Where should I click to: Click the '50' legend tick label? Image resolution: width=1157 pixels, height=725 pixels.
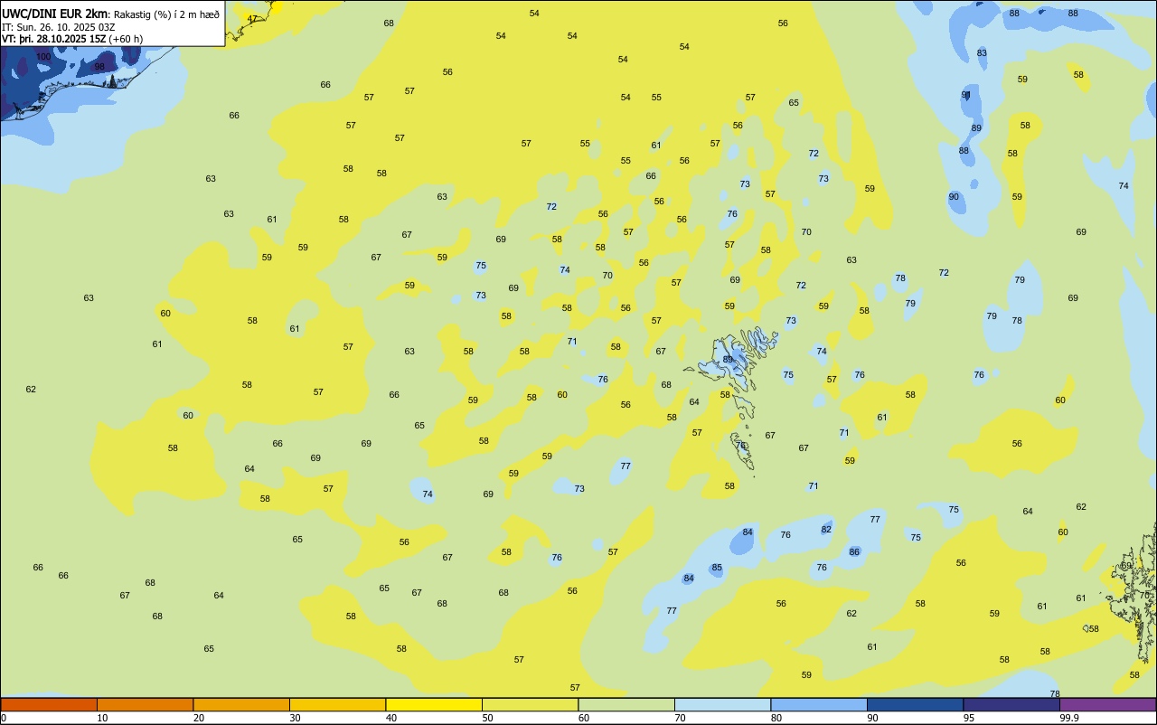click(x=488, y=718)
